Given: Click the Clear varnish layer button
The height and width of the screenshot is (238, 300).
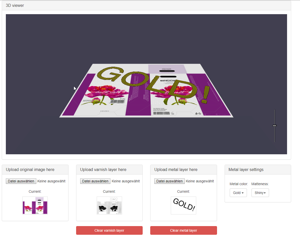Looking at the screenshot, I should [x=109, y=230].
